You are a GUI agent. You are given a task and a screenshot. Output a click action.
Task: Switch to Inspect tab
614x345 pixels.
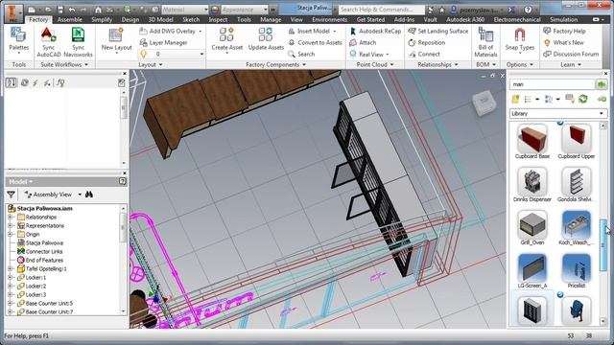pyautogui.click(x=218, y=19)
